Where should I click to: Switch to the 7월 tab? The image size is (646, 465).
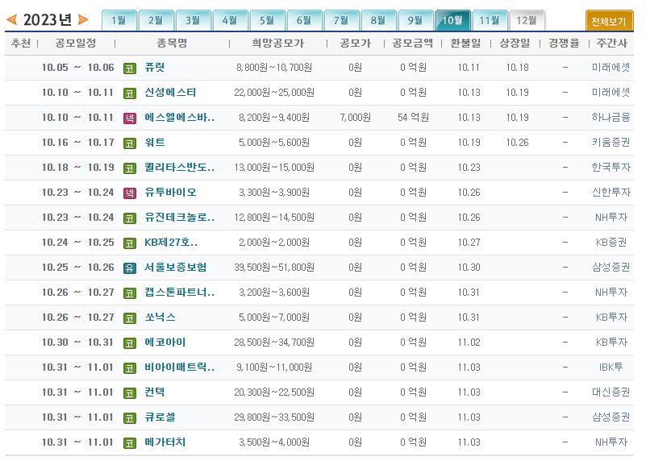pyautogui.click(x=341, y=20)
